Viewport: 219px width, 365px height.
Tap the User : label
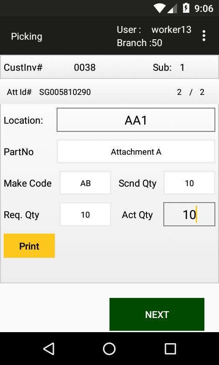click(129, 30)
